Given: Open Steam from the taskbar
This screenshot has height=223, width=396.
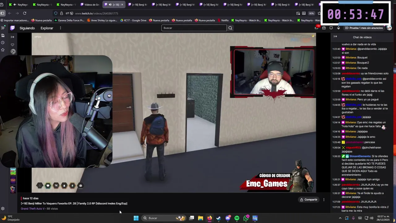Looking at the screenshot, I should pyautogui.click(x=218, y=218).
